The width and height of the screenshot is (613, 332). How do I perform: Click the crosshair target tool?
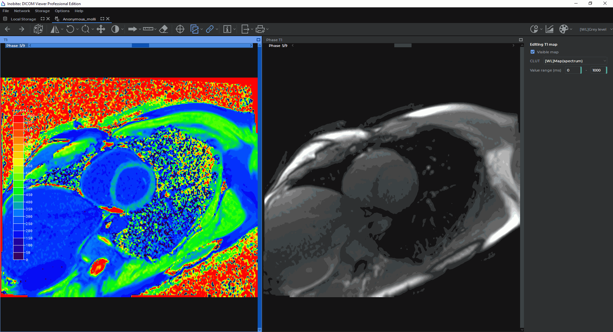pos(180,29)
